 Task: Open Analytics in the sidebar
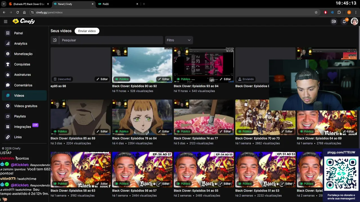pos(24,43)
